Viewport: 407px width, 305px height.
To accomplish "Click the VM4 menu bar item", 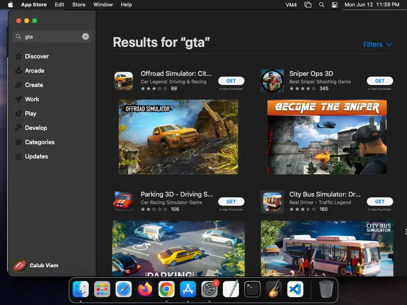I will tap(291, 5).
